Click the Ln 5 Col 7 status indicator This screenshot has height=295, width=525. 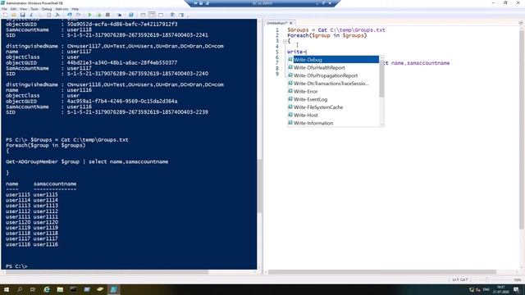click(460, 279)
